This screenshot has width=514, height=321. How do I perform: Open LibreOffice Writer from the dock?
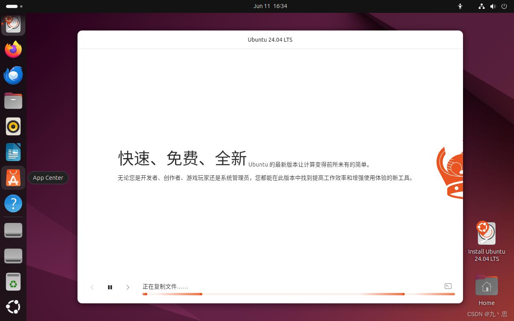coord(13,152)
